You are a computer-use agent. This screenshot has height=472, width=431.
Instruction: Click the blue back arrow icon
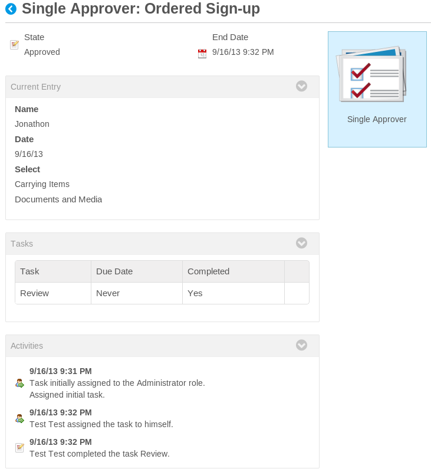pyautogui.click(x=11, y=9)
